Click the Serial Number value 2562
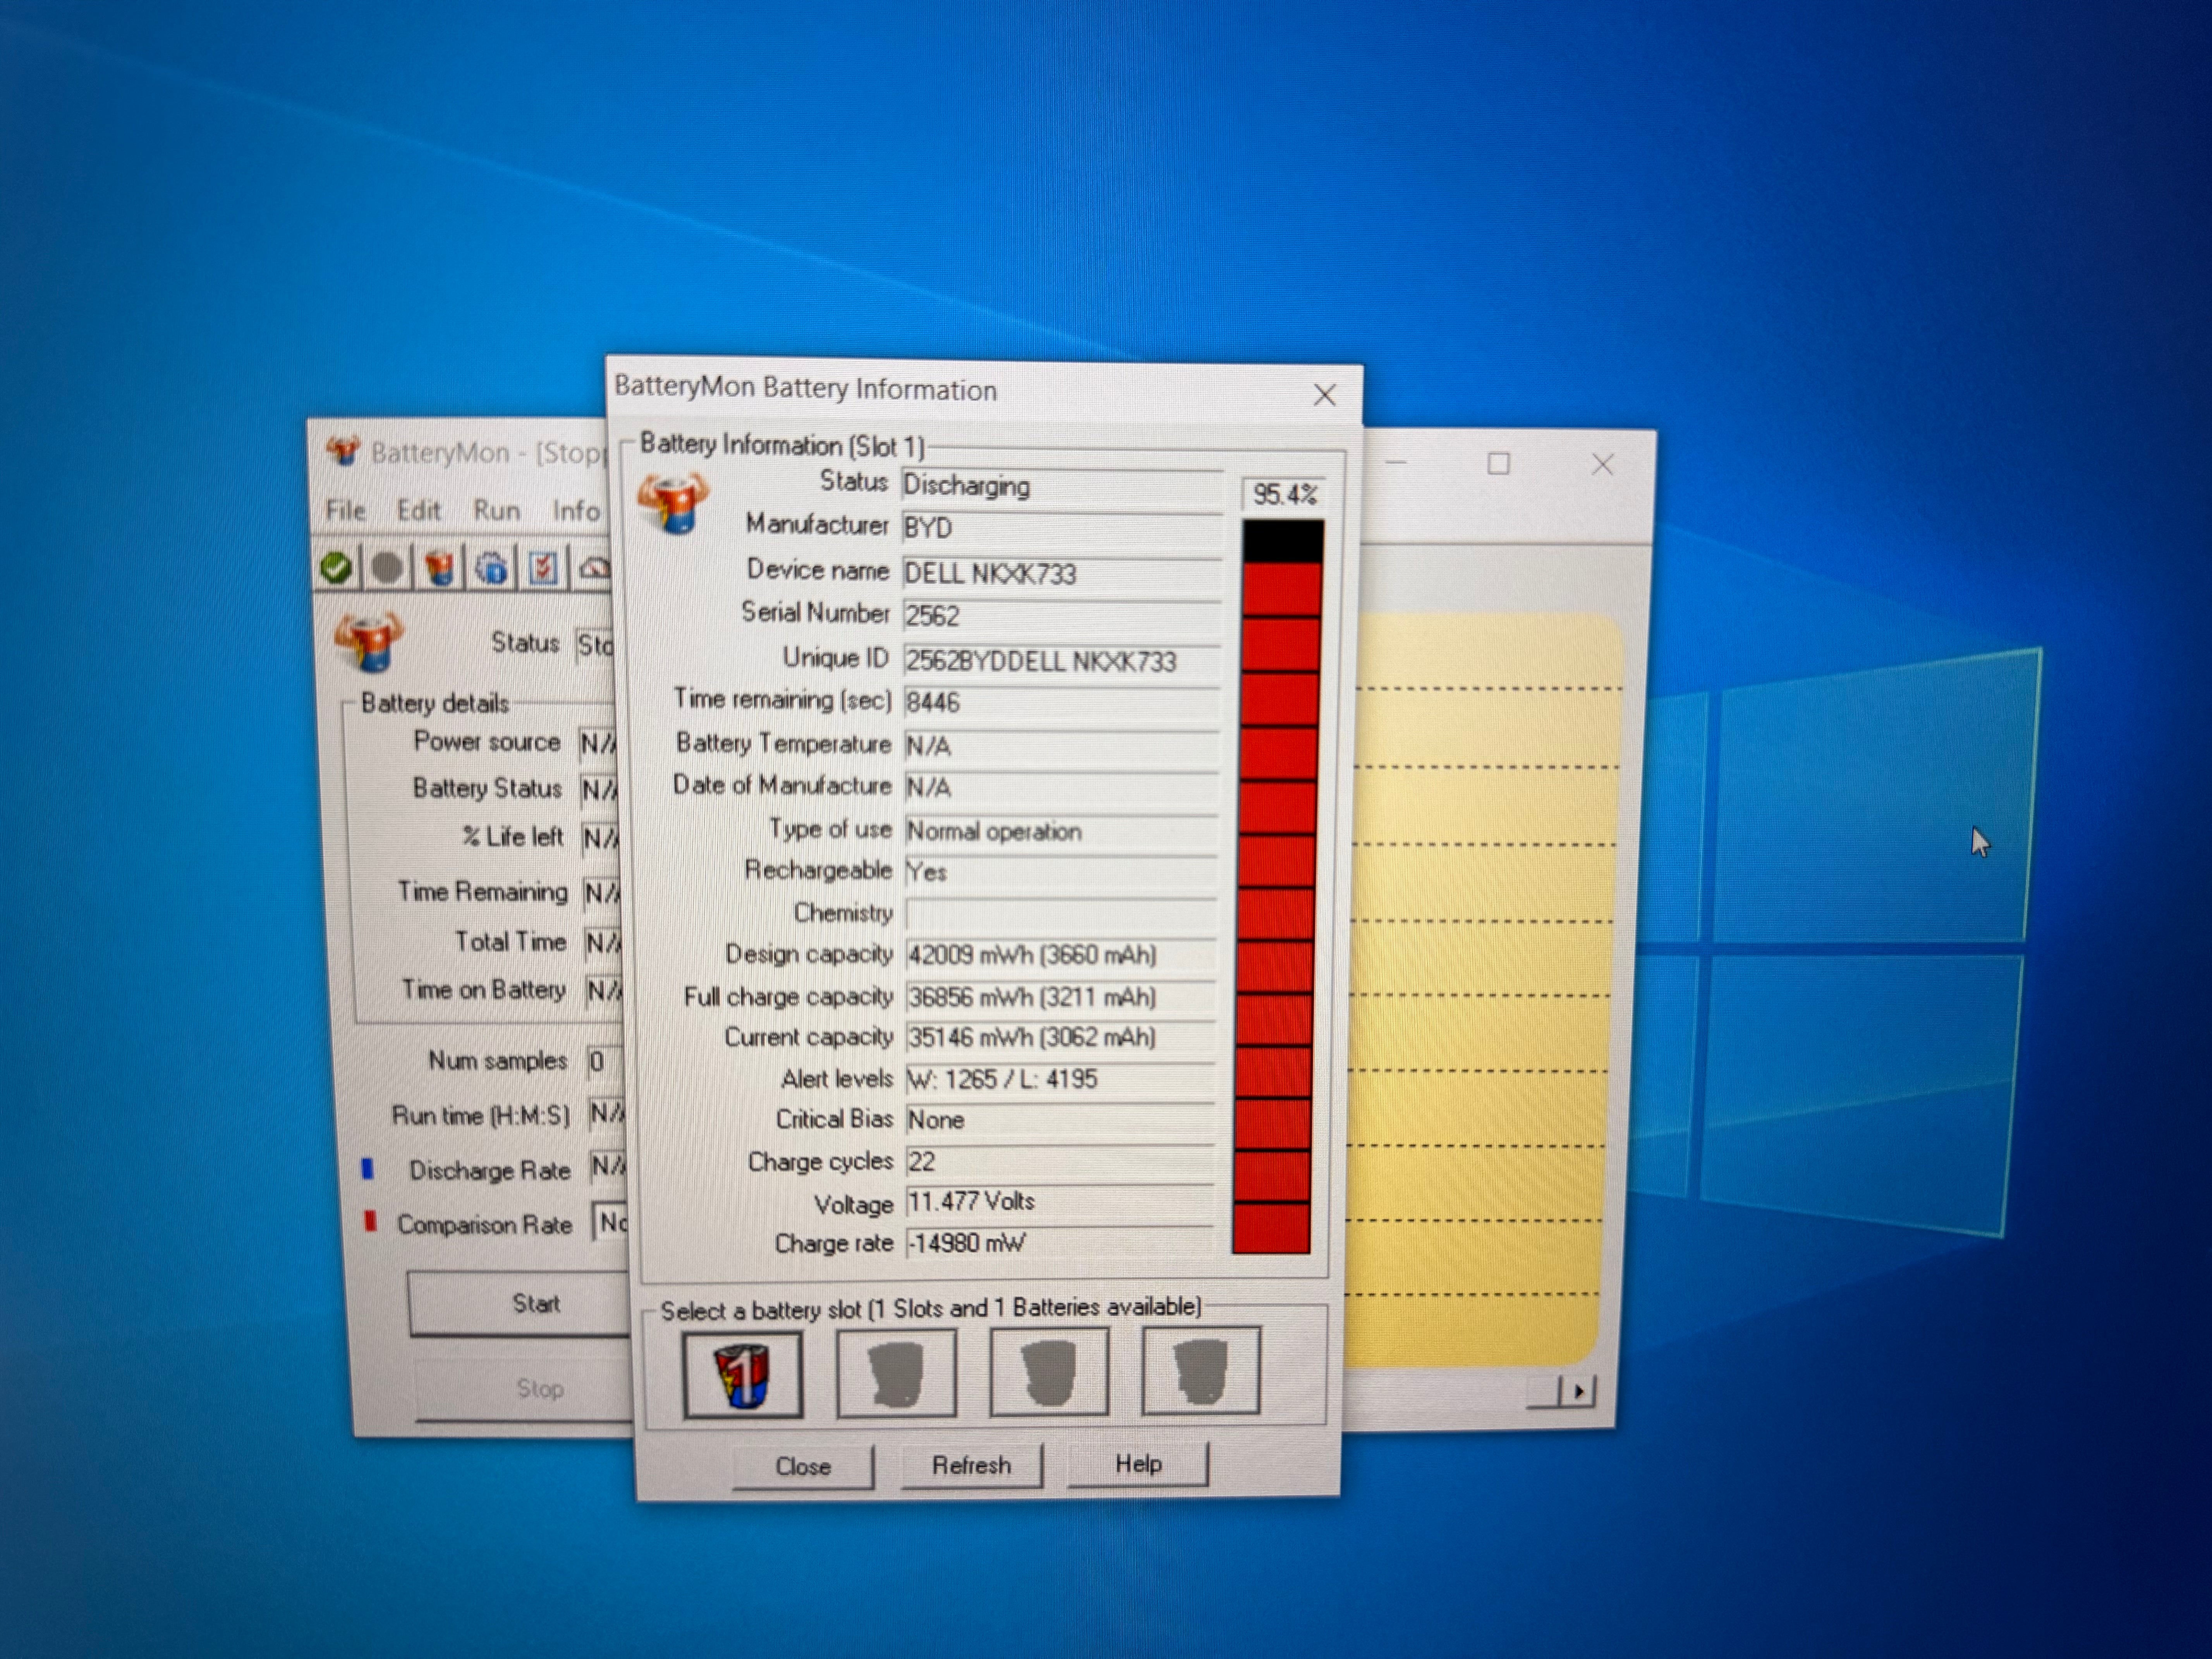The image size is (2212, 1659). point(1061,616)
